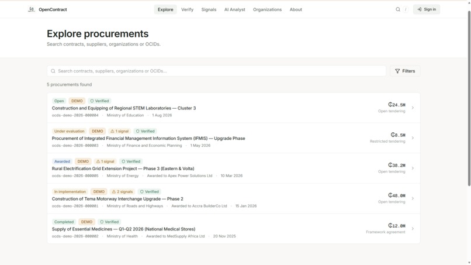Click the Under evaluation status tag
The width and height of the screenshot is (471, 265).
tap(69, 131)
